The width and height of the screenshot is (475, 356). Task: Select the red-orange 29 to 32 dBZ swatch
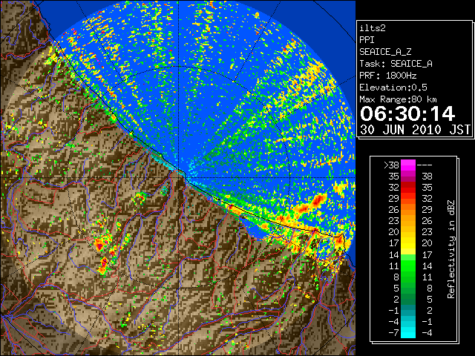pos(408,199)
